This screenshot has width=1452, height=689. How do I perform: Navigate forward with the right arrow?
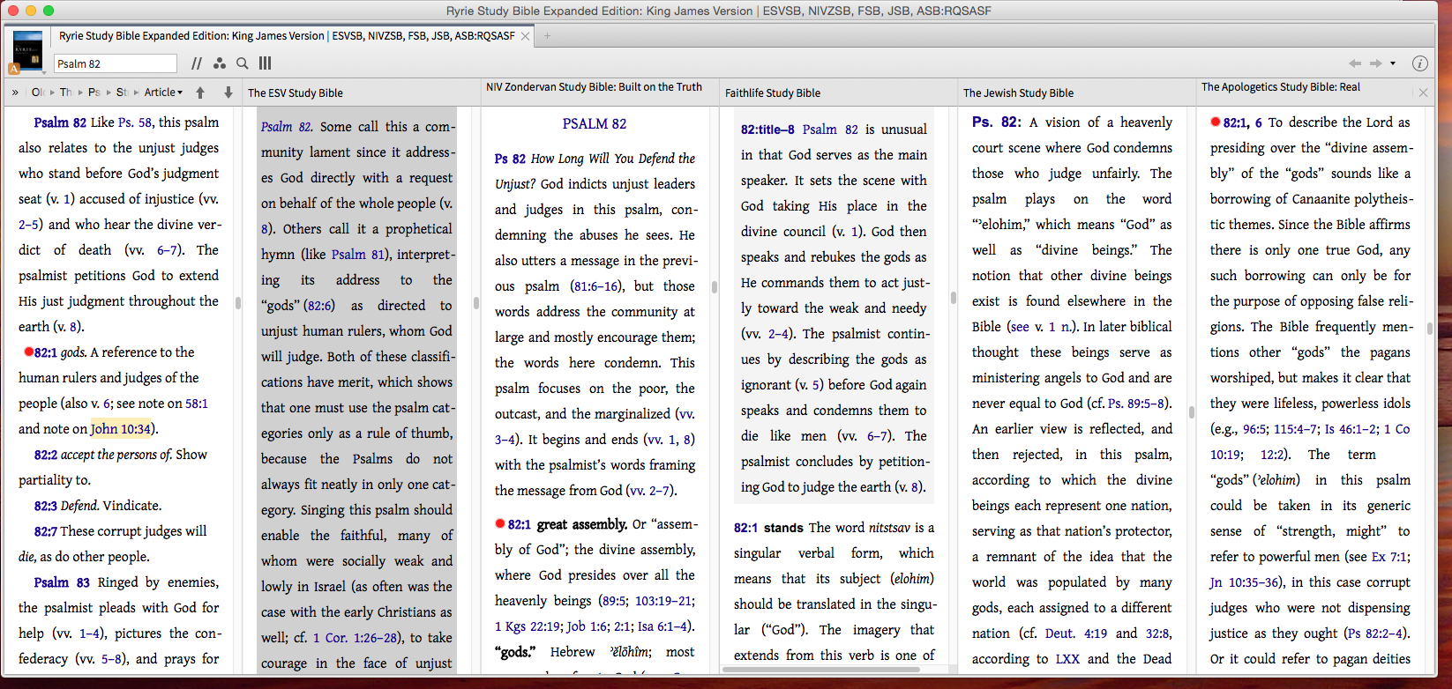(x=1375, y=63)
